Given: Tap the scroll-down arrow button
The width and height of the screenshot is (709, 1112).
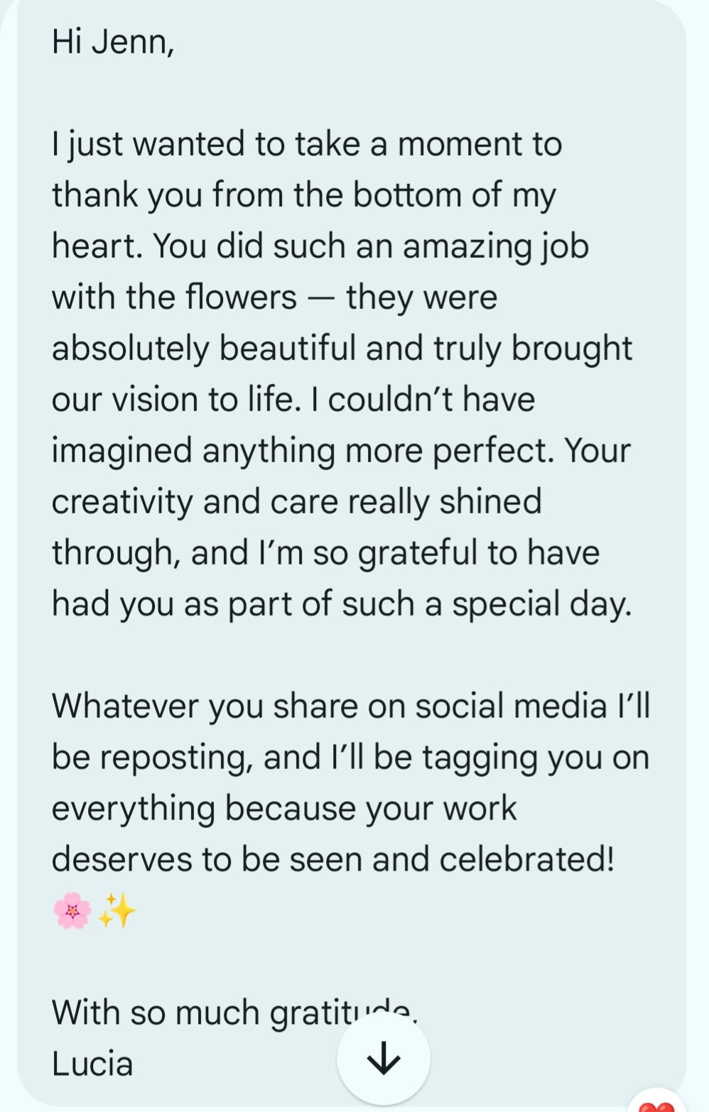Looking at the screenshot, I should click(384, 1059).
